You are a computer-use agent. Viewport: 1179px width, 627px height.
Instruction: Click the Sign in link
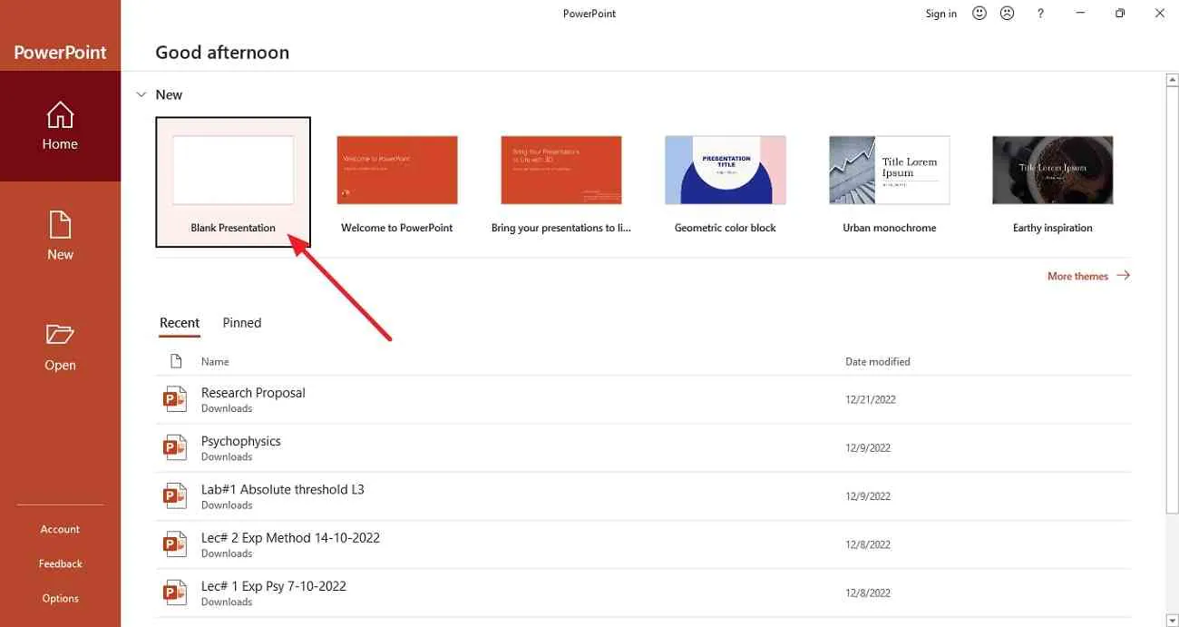pos(941,14)
